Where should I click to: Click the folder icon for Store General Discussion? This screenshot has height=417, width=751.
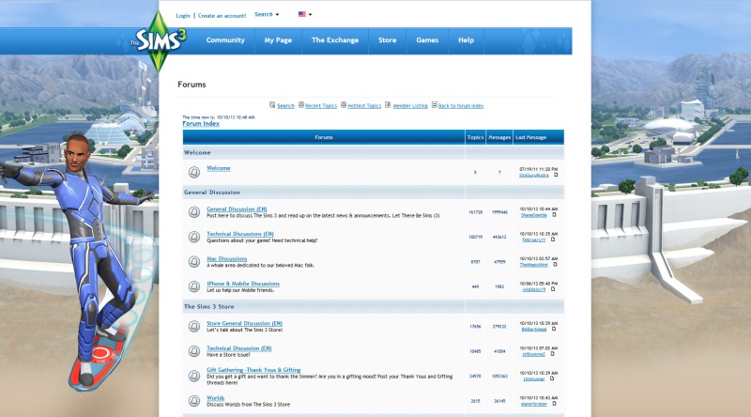pos(194,327)
